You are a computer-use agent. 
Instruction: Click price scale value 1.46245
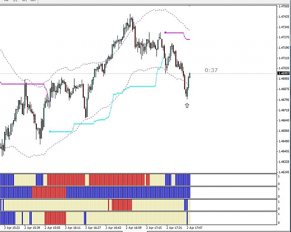[x=284, y=172]
